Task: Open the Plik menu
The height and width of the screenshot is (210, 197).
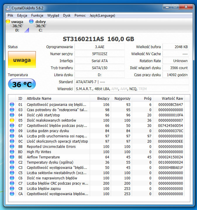Action: click(x=10, y=15)
